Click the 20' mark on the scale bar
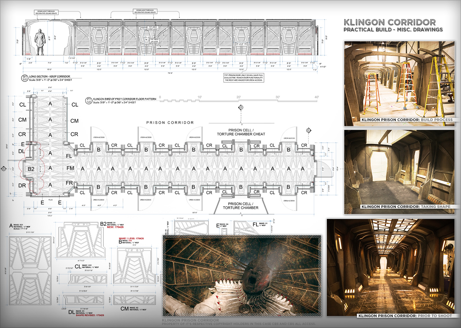This screenshot has height=328, width=461. tap(239, 97)
